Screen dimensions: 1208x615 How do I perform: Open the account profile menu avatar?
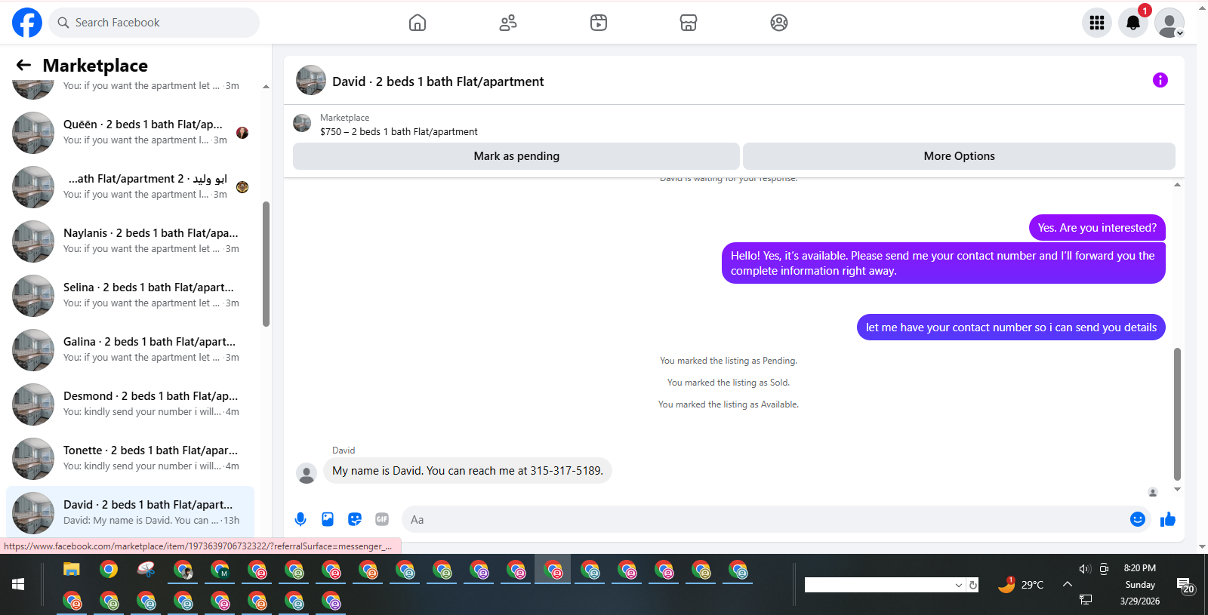(x=1169, y=23)
